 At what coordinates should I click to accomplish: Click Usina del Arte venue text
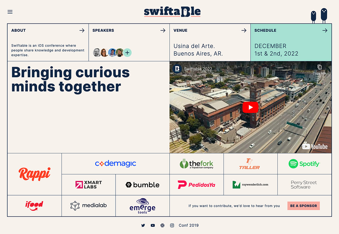pos(198,50)
